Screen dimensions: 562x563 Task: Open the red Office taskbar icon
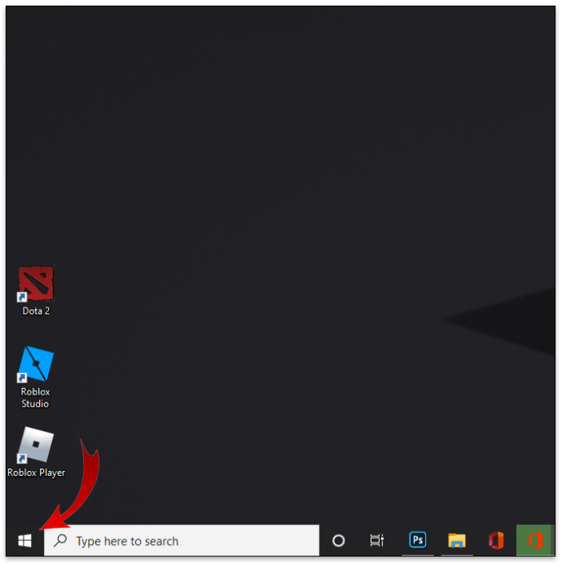coord(496,540)
